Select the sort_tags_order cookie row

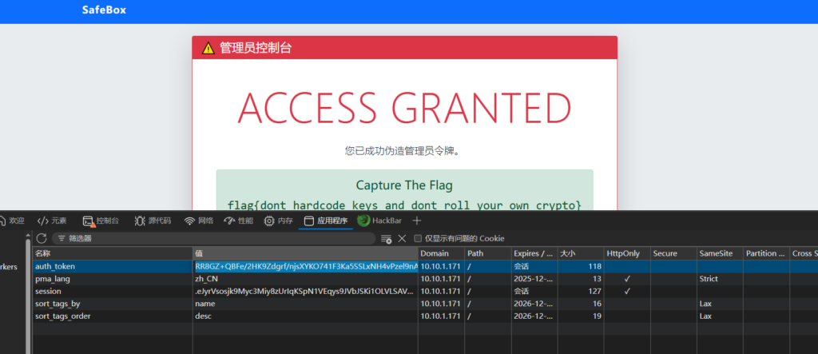pos(112,316)
